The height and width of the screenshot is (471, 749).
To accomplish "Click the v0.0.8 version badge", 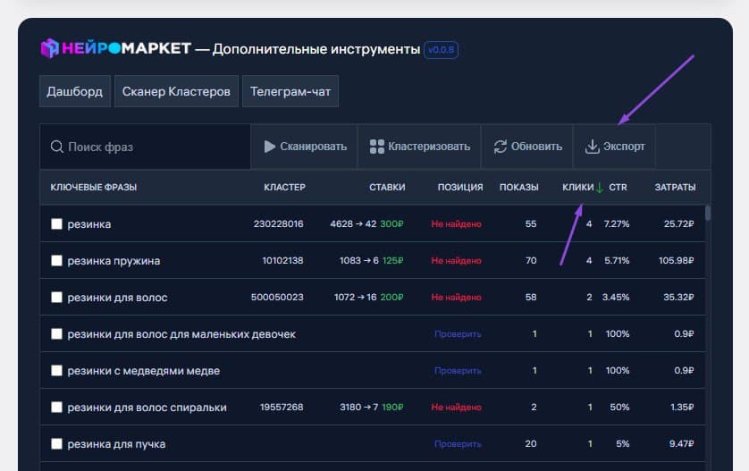I will (x=441, y=50).
